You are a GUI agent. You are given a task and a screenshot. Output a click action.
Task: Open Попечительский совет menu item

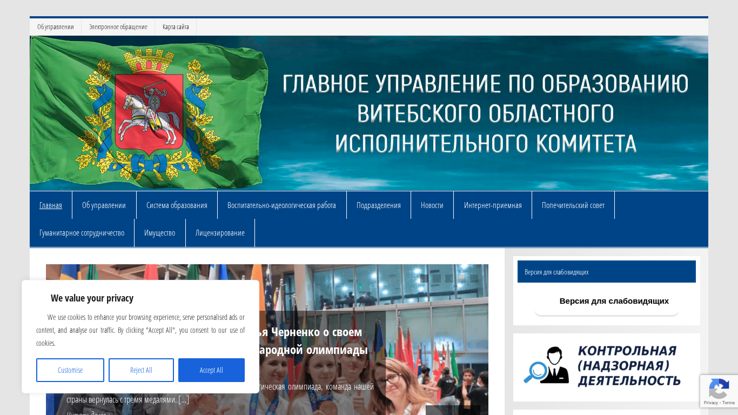[x=573, y=205]
